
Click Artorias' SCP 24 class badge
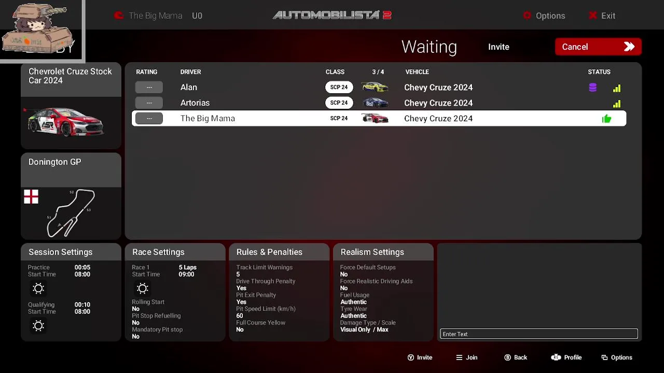339,103
